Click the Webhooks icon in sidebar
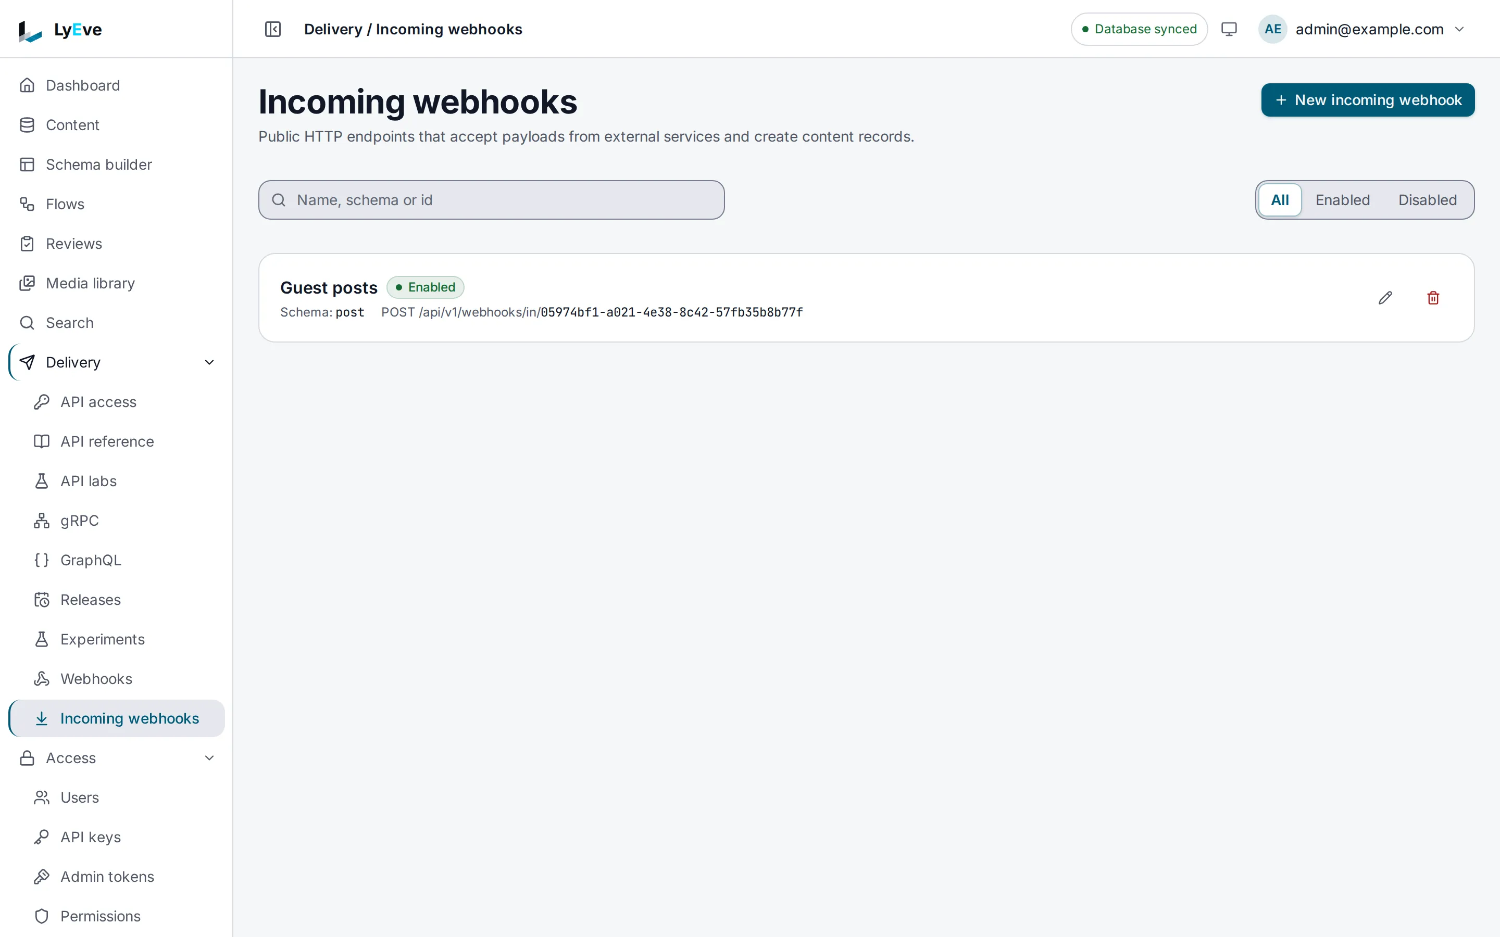Image resolution: width=1500 pixels, height=937 pixels. tap(42, 679)
